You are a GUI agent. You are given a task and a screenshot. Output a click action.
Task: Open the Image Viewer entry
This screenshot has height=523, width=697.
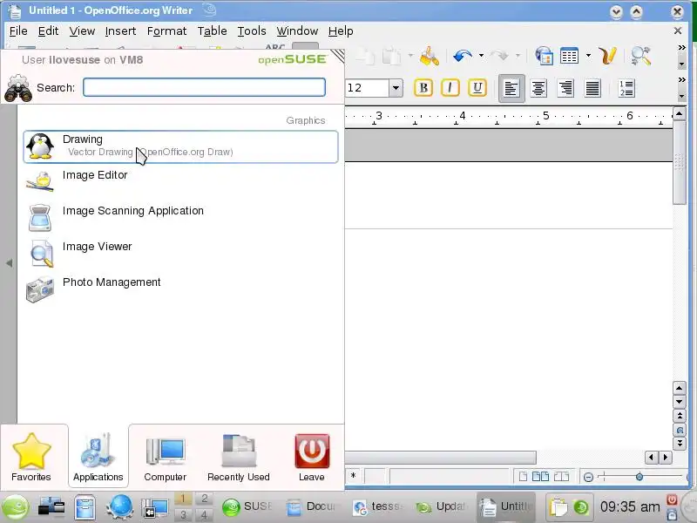coord(180,254)
